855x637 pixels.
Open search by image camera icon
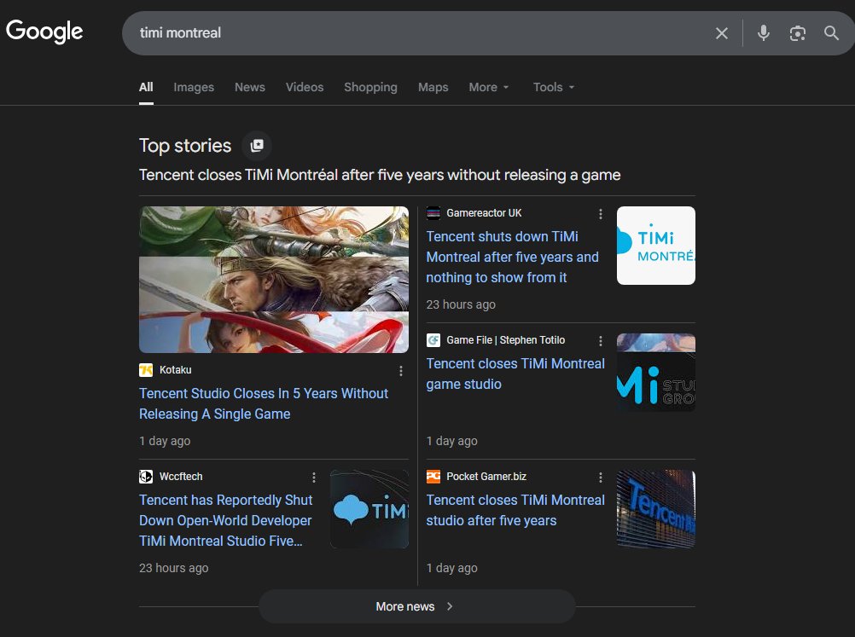tap(797, 33)
